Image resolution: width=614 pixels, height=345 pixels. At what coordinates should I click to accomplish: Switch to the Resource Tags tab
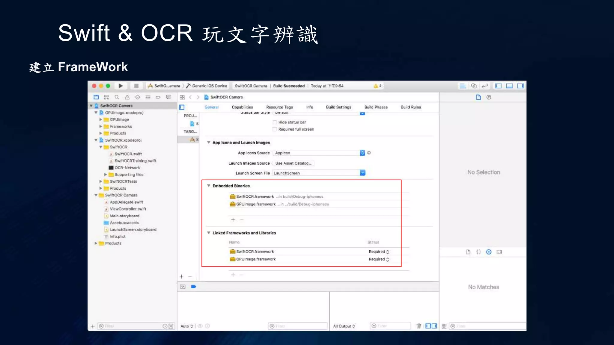coord(279,107)
